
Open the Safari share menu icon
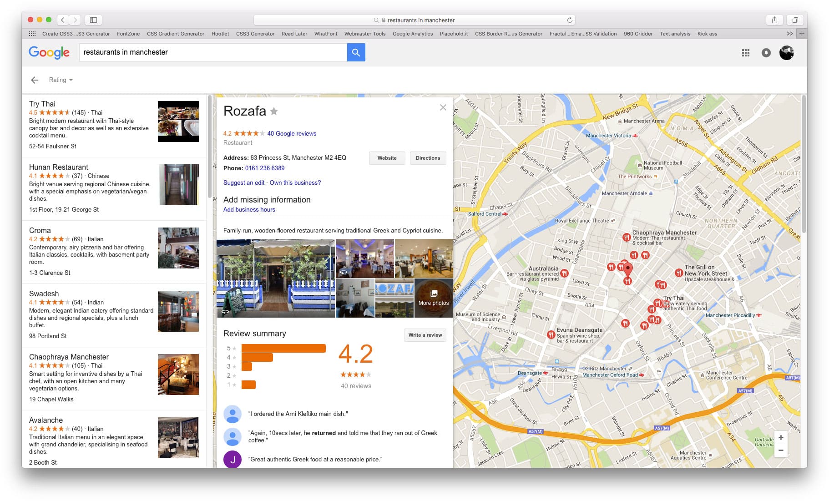click(x=774, y=20)
